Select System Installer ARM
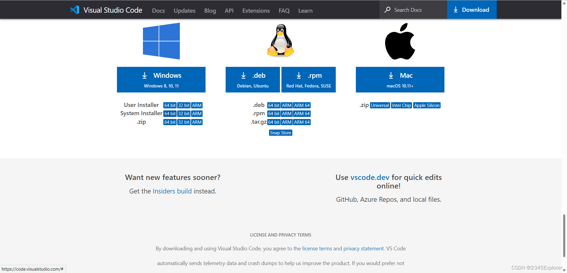 197,114
